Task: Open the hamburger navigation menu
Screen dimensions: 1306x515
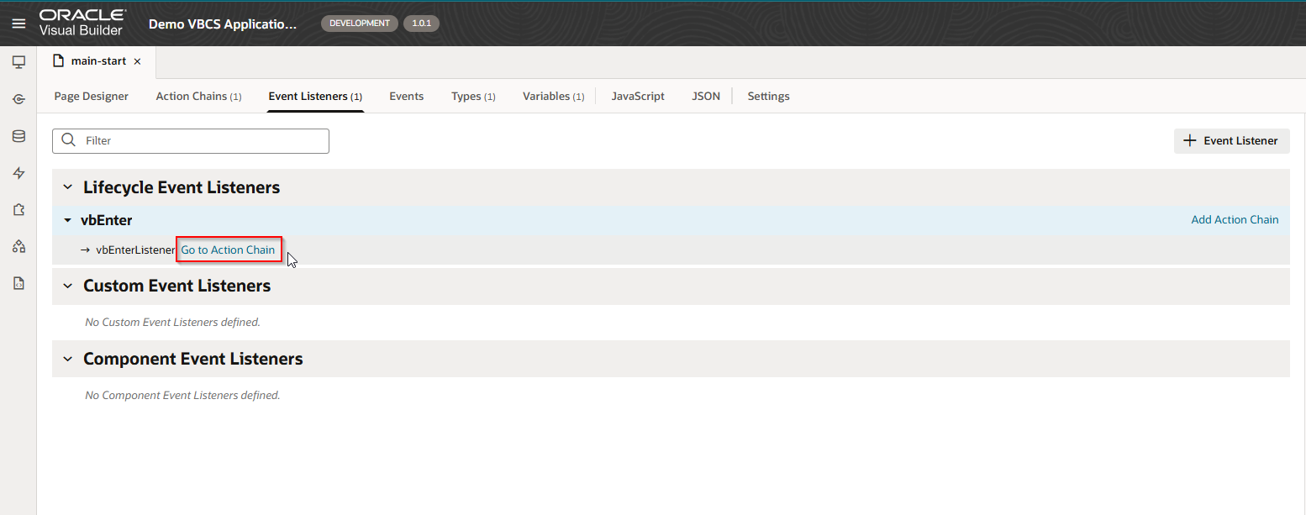Action: (18, 24)
